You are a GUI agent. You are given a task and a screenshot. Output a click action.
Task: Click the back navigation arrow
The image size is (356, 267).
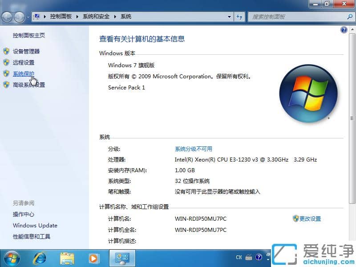pos(7,16)
